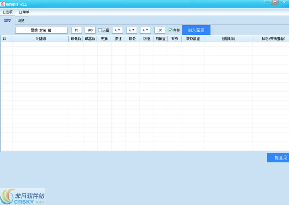Click the 加入监控 button
This screenshot has height=205, width=289.
(x=196, y=30)
